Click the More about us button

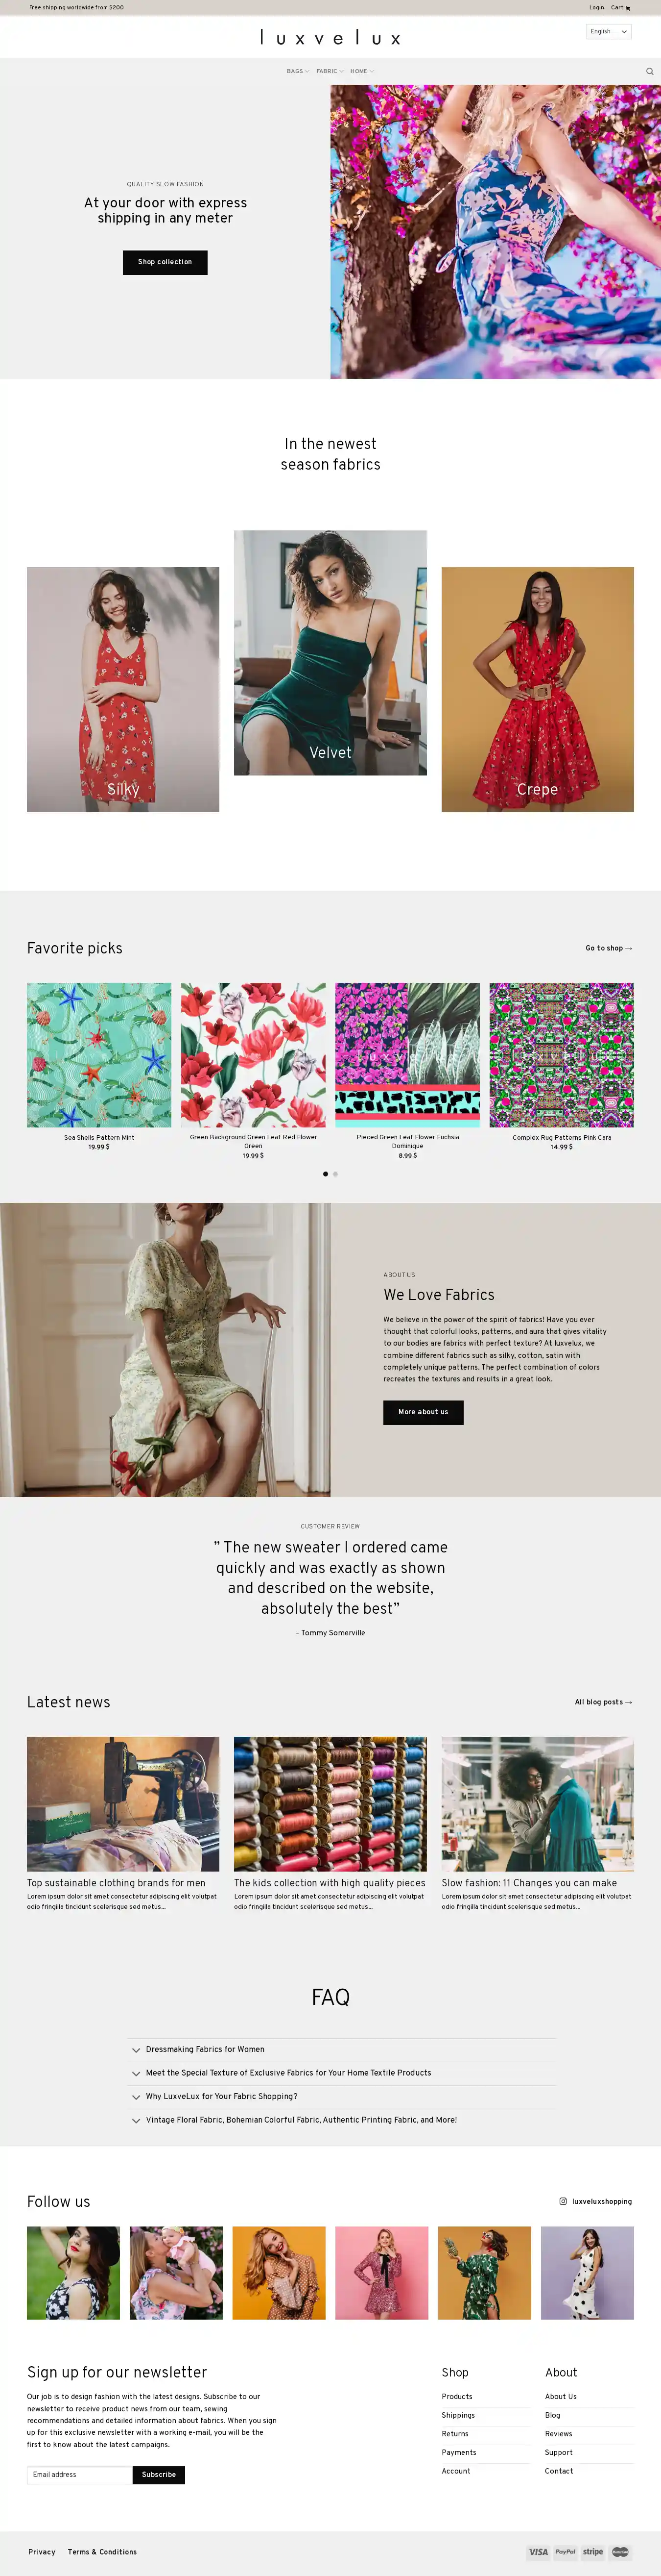pyautogui.click(x=424, y=1412)
